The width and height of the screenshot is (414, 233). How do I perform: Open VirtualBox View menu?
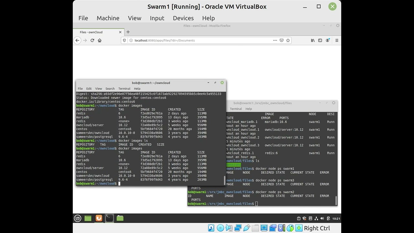pyautogui.click(x=135, y=18)
